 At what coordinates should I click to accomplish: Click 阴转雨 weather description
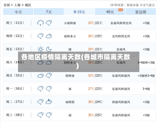[x=70, y=76]
